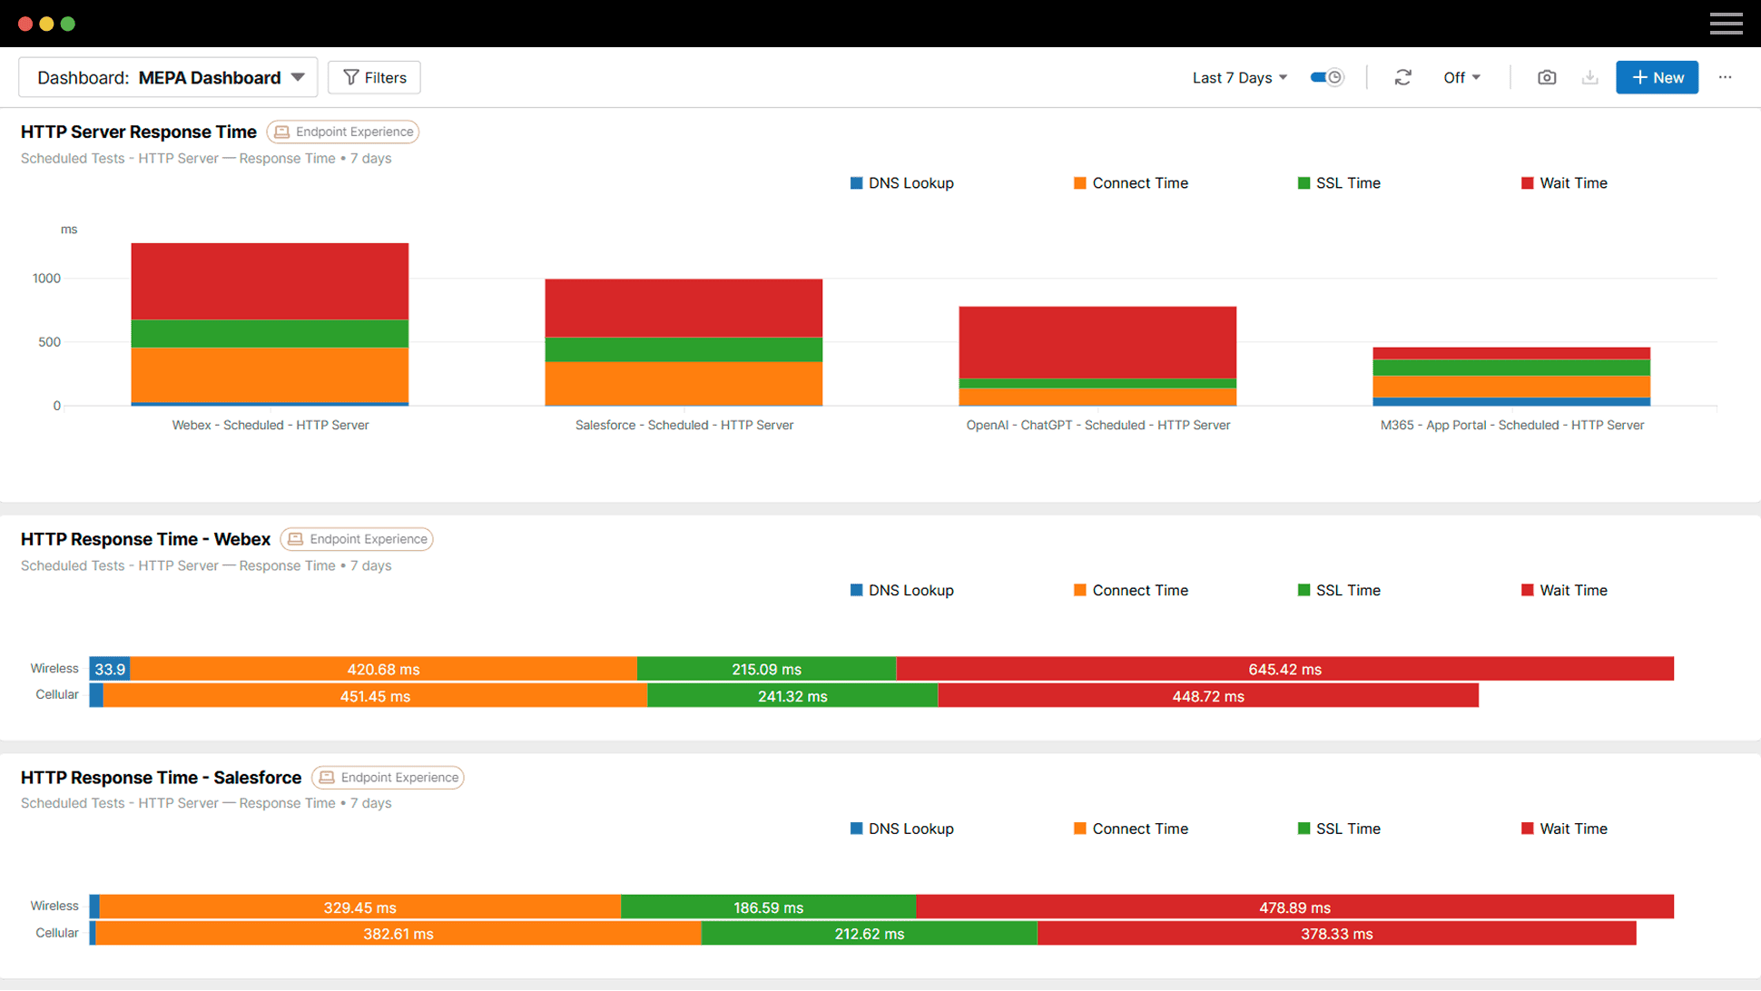Open the Filters panel

(x=373, y=77)
